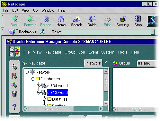This screenshot has height=121, width=160.
Task: Open the Navigator menu
Action: [x=53, y=52]
